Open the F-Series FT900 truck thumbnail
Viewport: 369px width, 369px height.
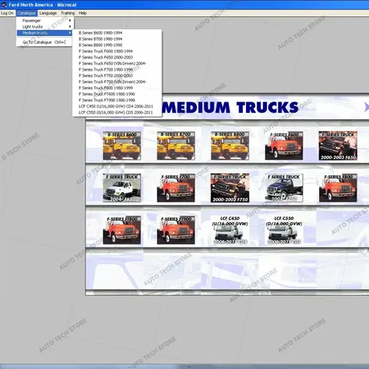click(x=176, y=230)
